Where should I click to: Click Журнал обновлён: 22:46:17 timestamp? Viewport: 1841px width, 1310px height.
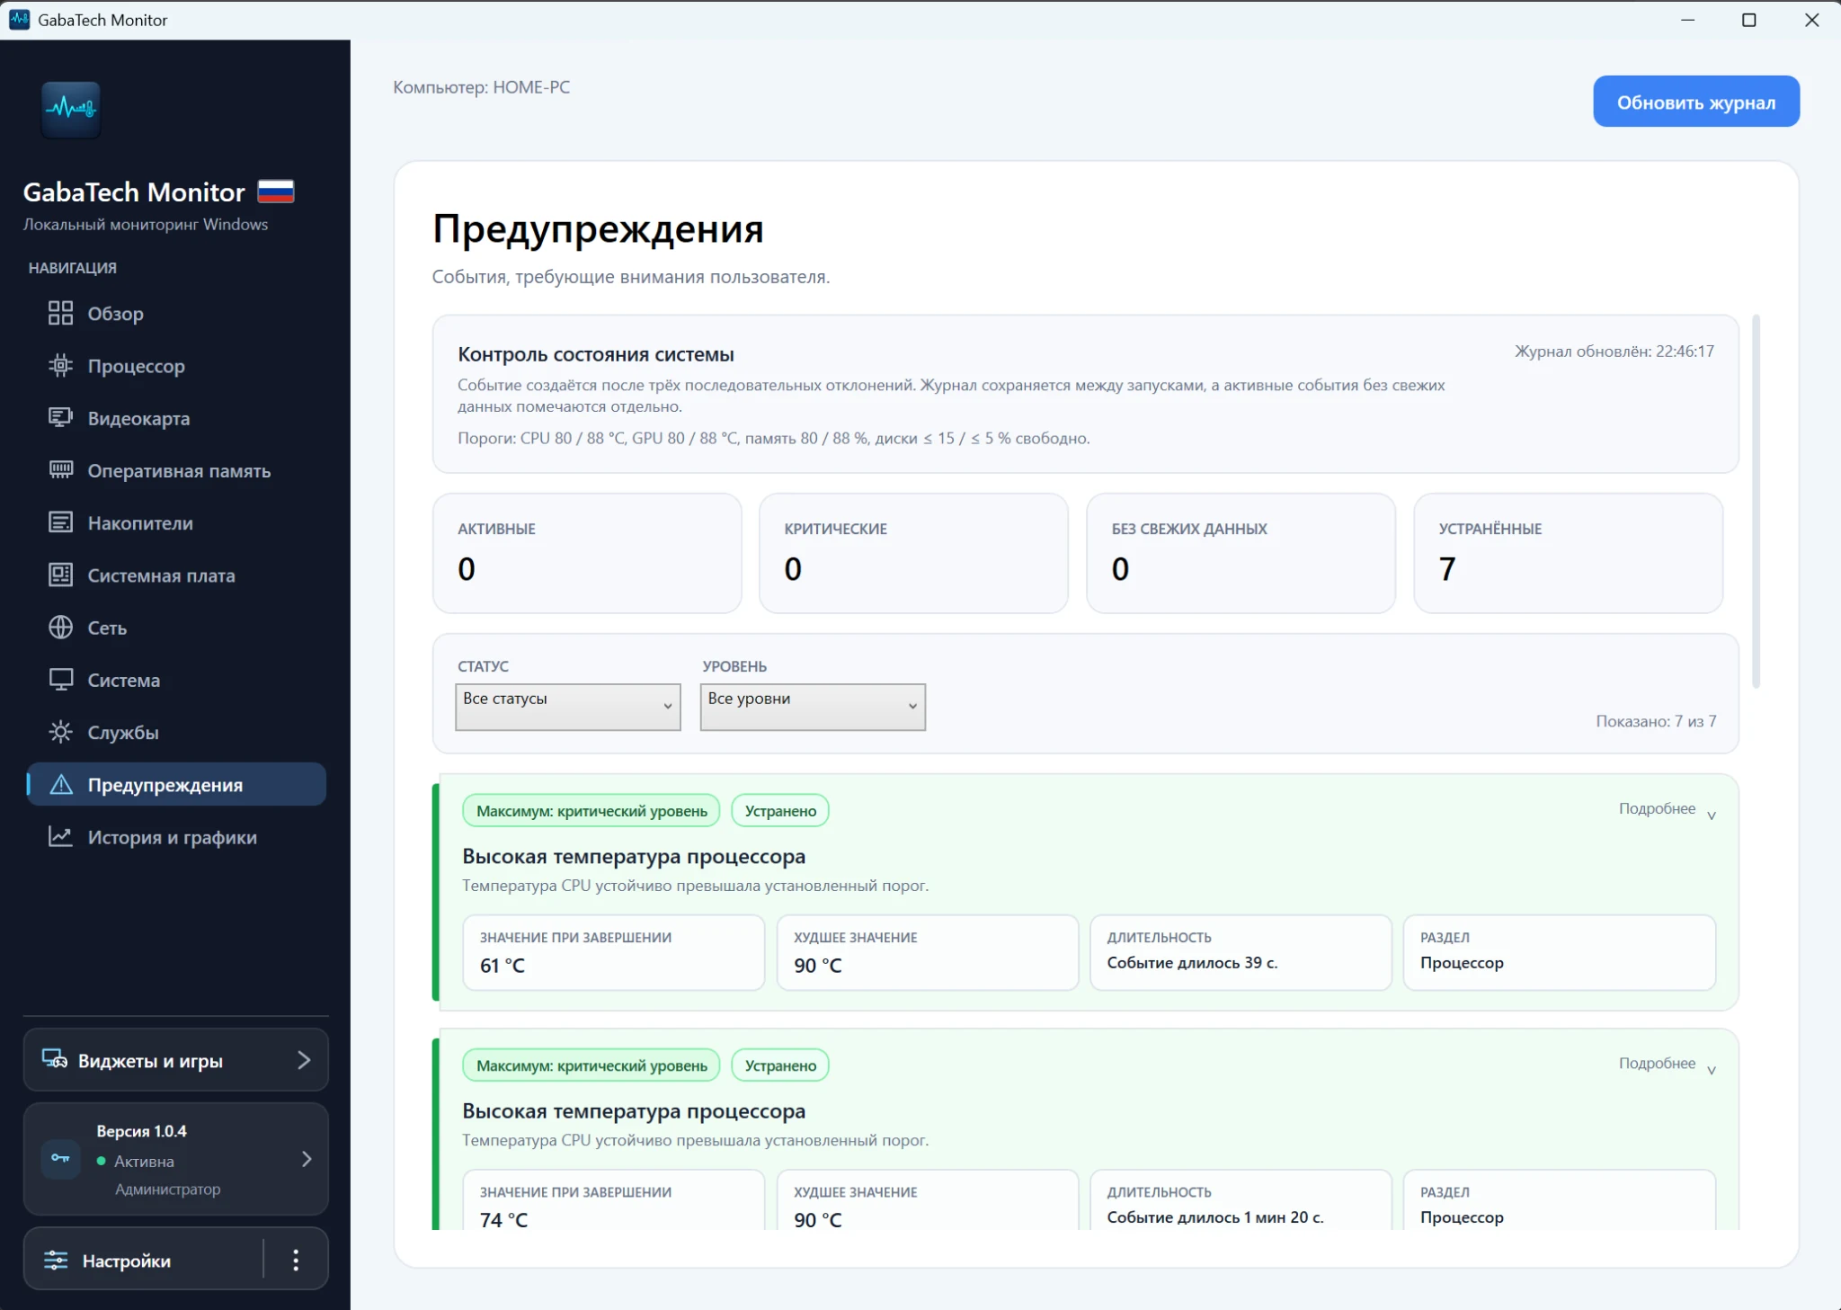point(1614,351)
